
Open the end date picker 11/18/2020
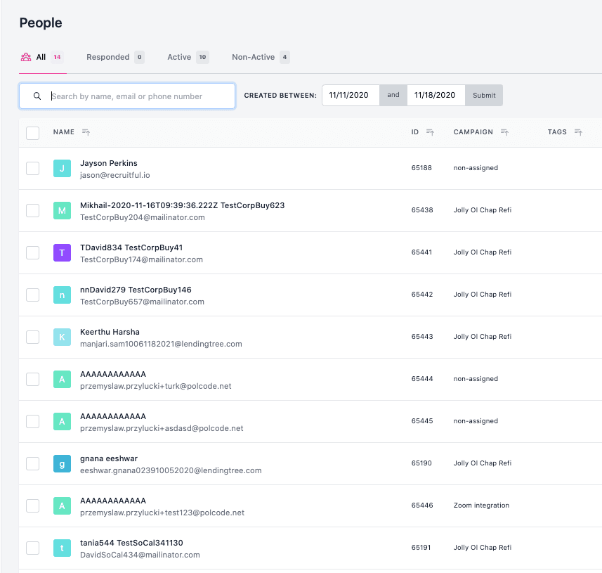tap(436, 96)
